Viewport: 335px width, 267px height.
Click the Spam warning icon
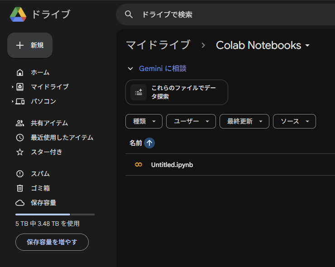pyautogui.click(x=20, y=174)
